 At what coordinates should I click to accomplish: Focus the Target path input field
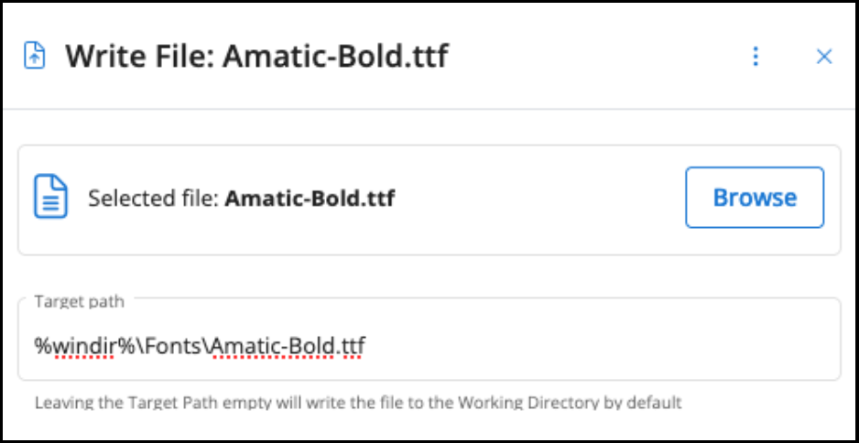(429, 340)
